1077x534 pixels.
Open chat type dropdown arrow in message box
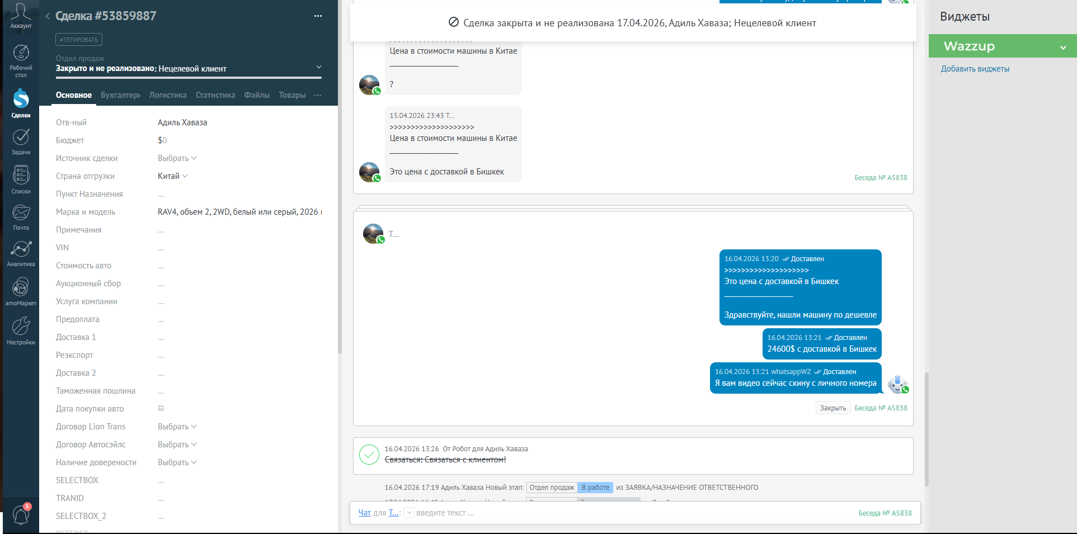coord(409,513)
